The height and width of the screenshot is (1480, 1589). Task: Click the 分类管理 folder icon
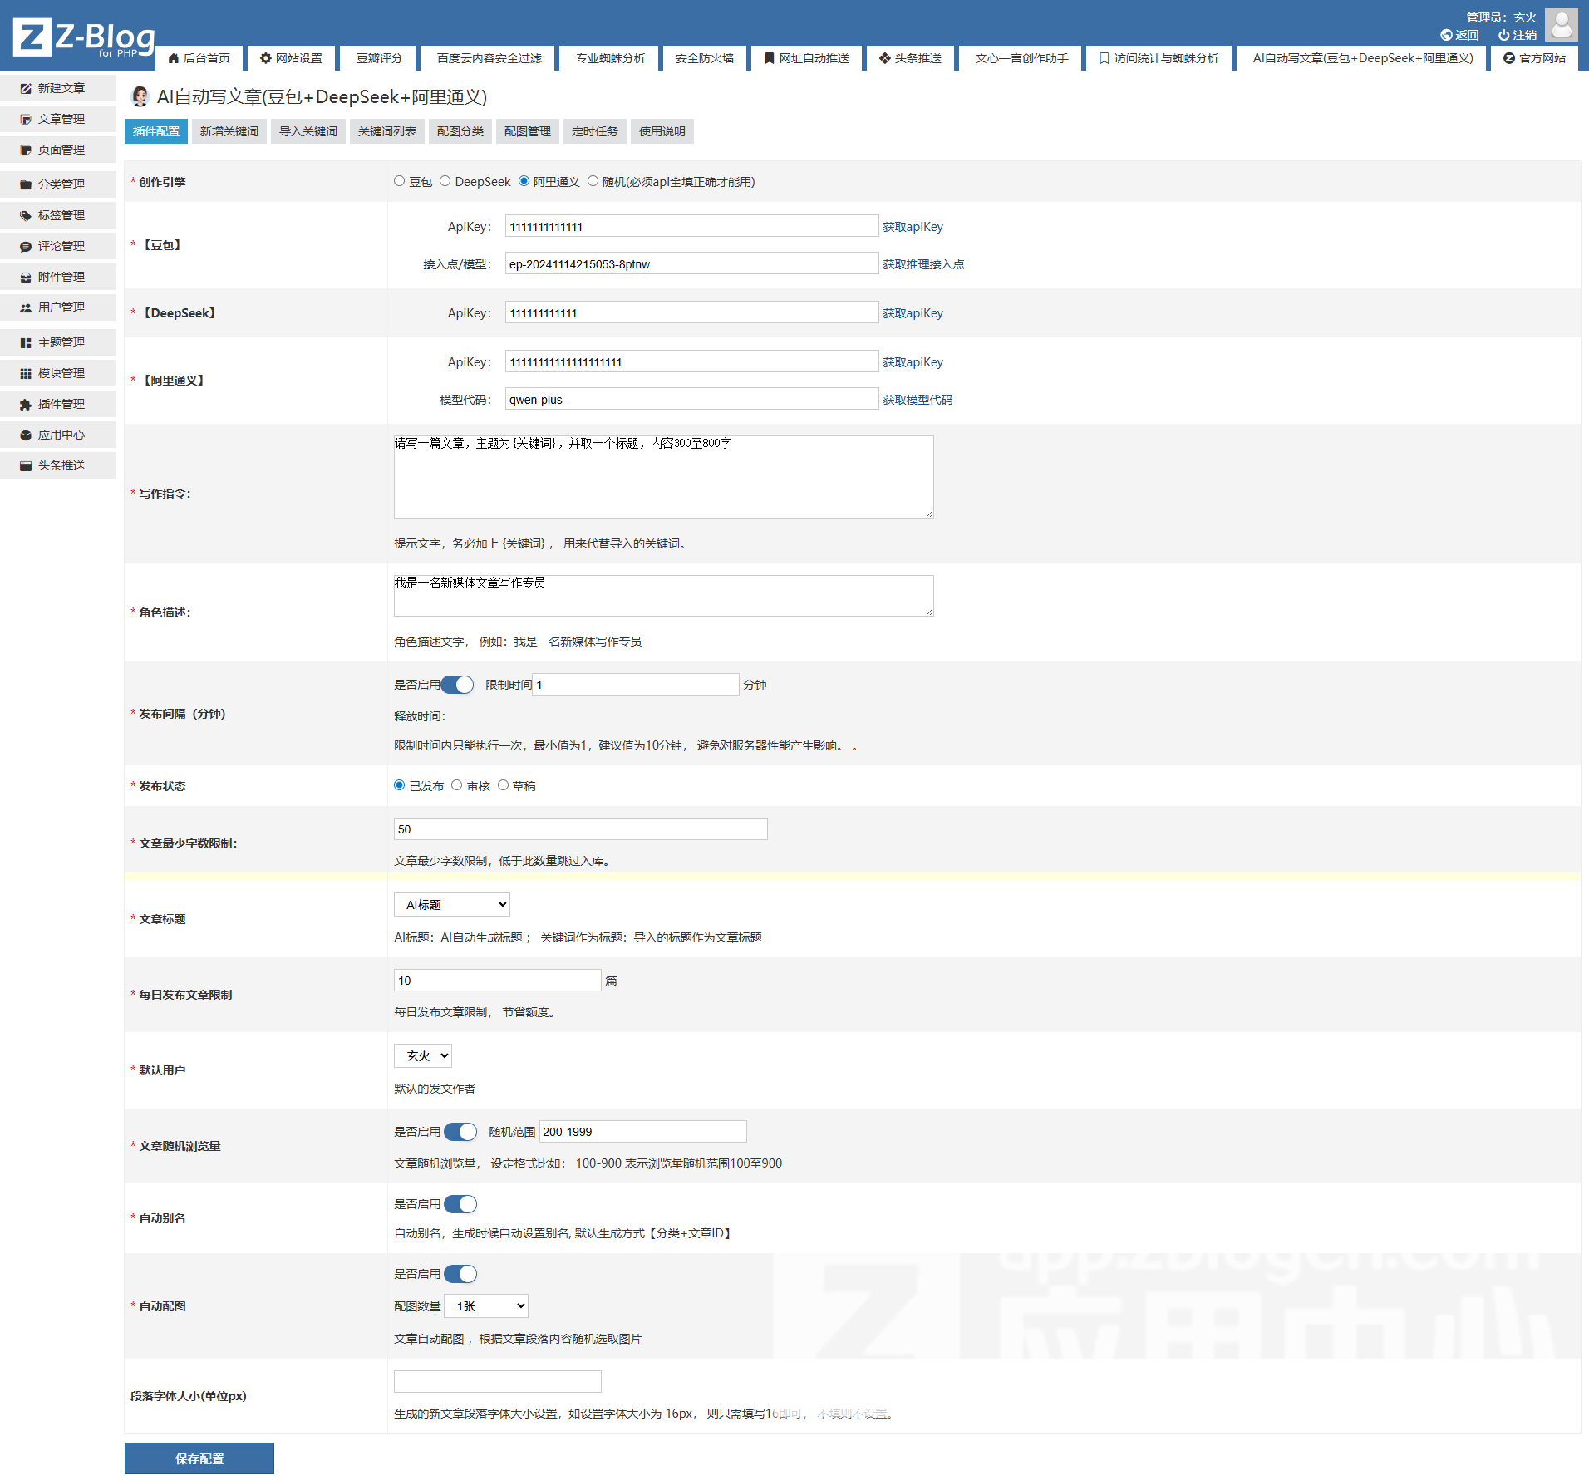26,184
